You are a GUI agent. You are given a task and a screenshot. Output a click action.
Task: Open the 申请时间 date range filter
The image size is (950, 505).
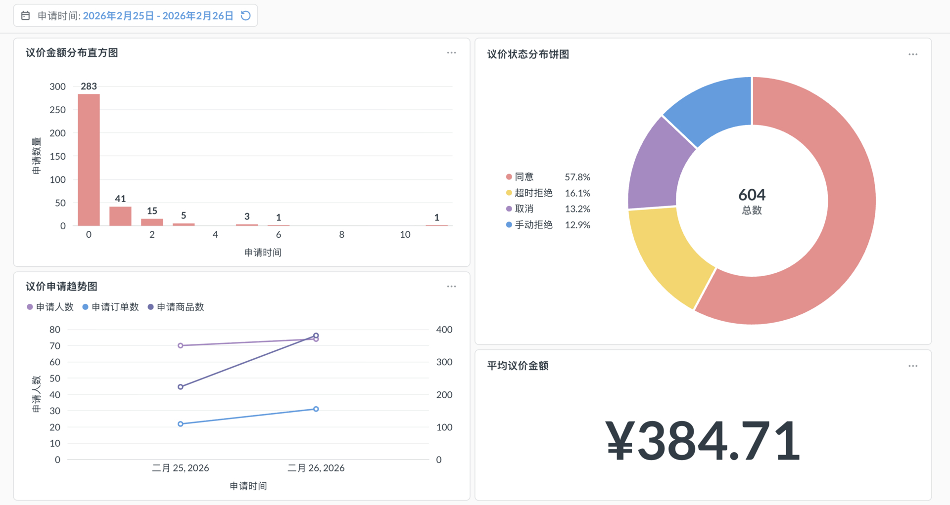(x=157, y=16)
